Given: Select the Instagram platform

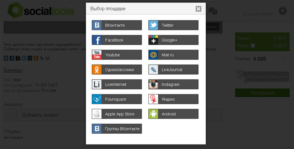Looking at the screenshot, I should pos(173,84).
